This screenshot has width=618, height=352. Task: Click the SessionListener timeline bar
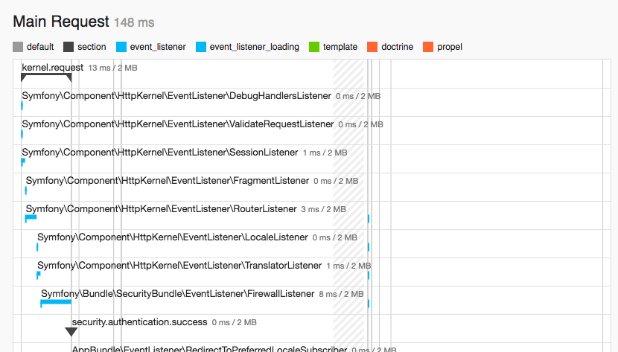point(23,162)
